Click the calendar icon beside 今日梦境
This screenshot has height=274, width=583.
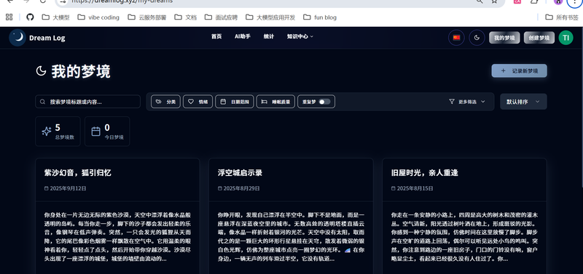(96, 132)
